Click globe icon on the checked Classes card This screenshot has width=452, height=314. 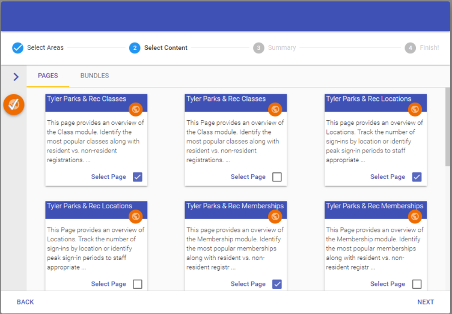tap(136, 109)
